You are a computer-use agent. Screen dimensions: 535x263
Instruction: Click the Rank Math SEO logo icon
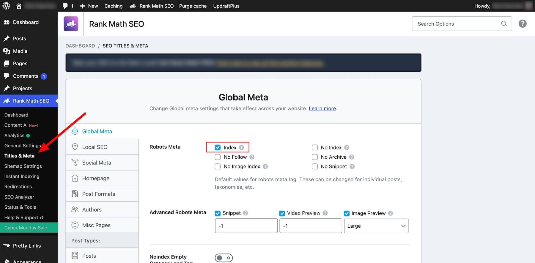point(71,24)
